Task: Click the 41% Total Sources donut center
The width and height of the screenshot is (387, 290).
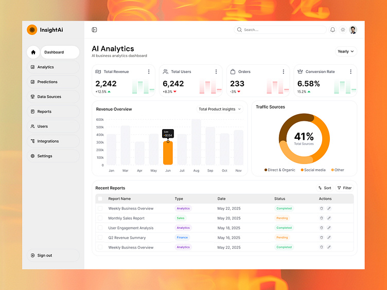Action: click(x=304, y=139)
